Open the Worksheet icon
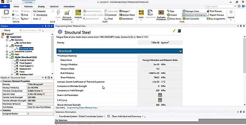Image resolution: width=246 pixels, height=125 pixels. click(x=150, y=13)
